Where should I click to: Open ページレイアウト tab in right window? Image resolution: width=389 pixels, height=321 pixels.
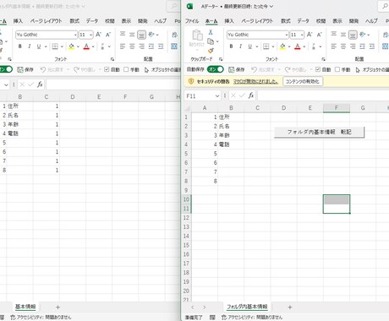click(257, 21)
